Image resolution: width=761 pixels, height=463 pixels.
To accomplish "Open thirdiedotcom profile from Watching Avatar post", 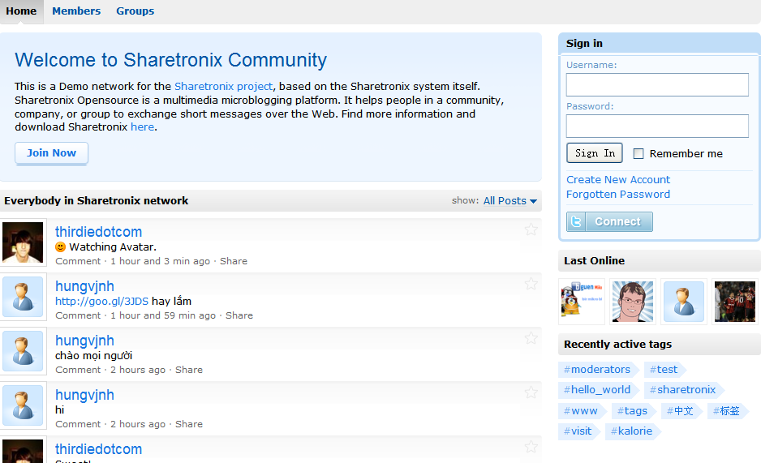I will click(98, 232).
